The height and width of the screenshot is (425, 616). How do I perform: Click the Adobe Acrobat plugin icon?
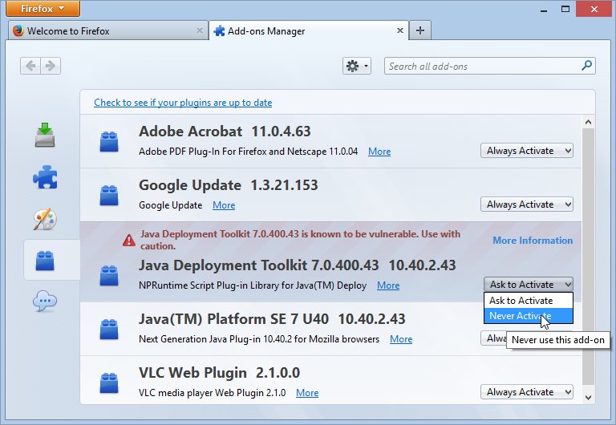(109, 141)
